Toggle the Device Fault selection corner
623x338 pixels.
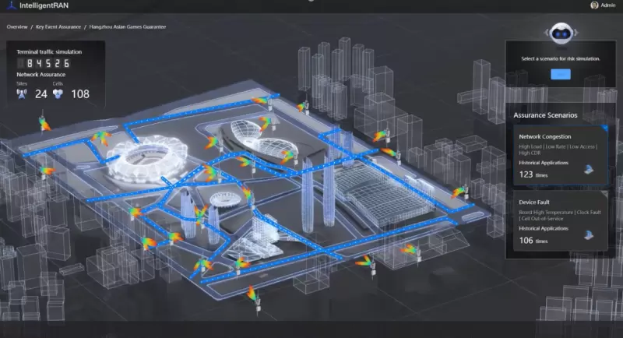point(604,194)
